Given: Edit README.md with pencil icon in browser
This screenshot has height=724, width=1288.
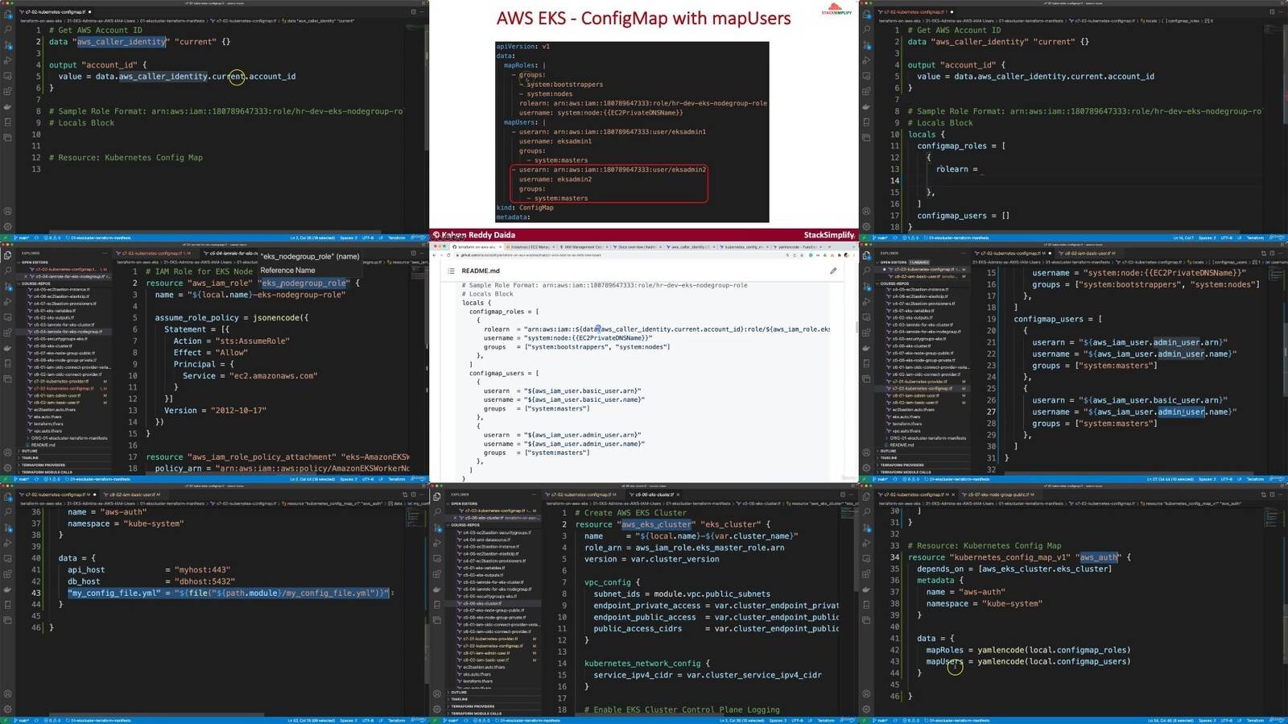Looking at the screenshot, I should point(833,271).
